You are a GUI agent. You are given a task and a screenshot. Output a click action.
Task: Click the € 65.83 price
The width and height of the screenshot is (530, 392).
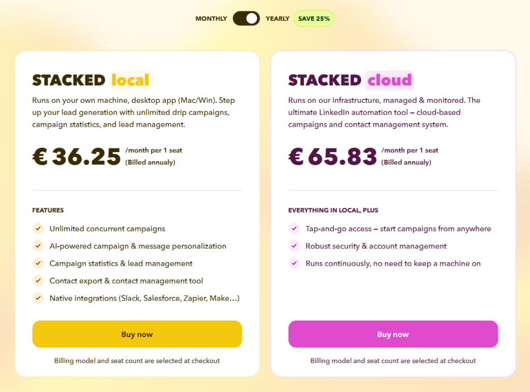coord(333,156)
